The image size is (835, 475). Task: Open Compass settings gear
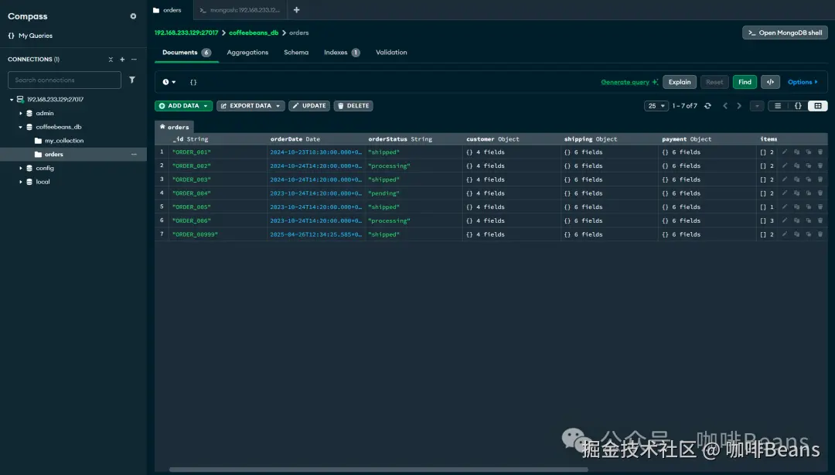click(133, 16)
